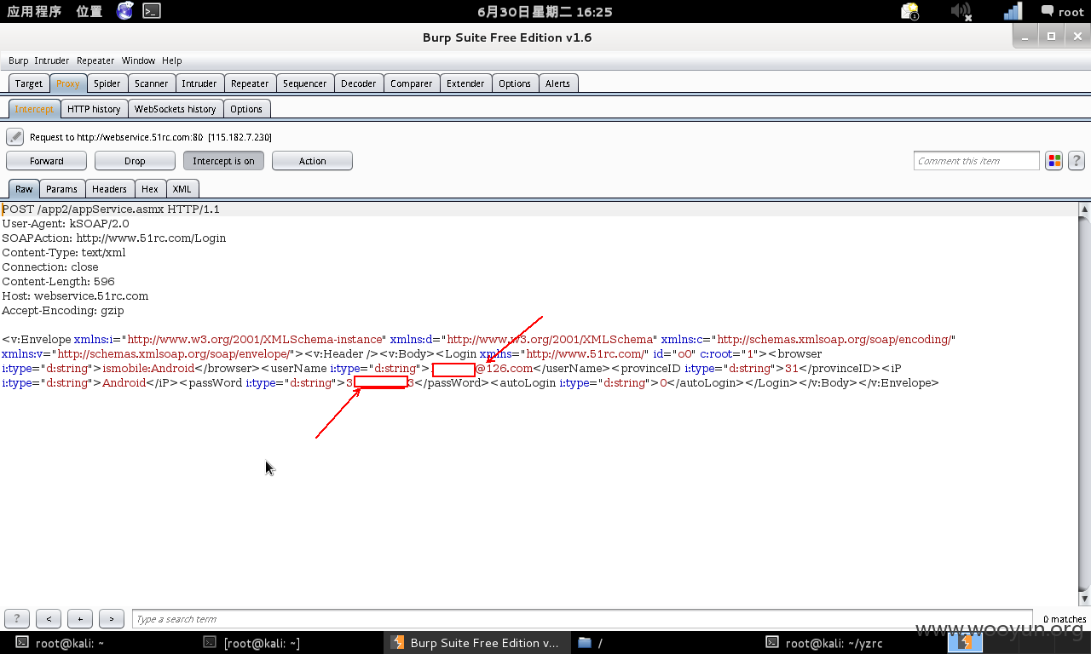Open the main Options tab
1091x654 pixels.
pyautogui.click(x=515, y=83)
